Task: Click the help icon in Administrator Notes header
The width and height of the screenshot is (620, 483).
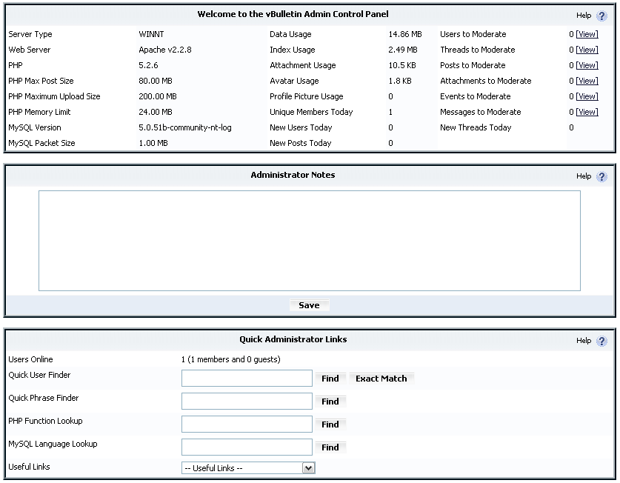Action: point(601,176)
